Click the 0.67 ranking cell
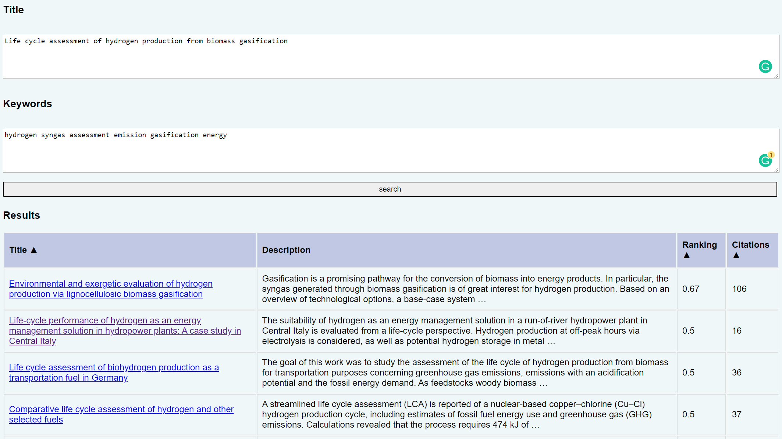 pyautogui.click(x=690, y=289)
